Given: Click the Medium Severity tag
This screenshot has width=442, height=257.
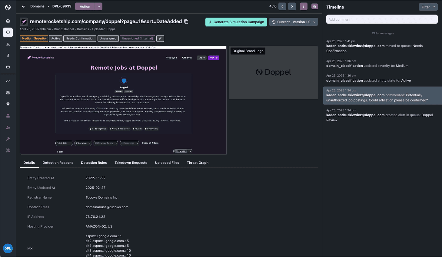Looking at the screenshot, I should [34, 38].
